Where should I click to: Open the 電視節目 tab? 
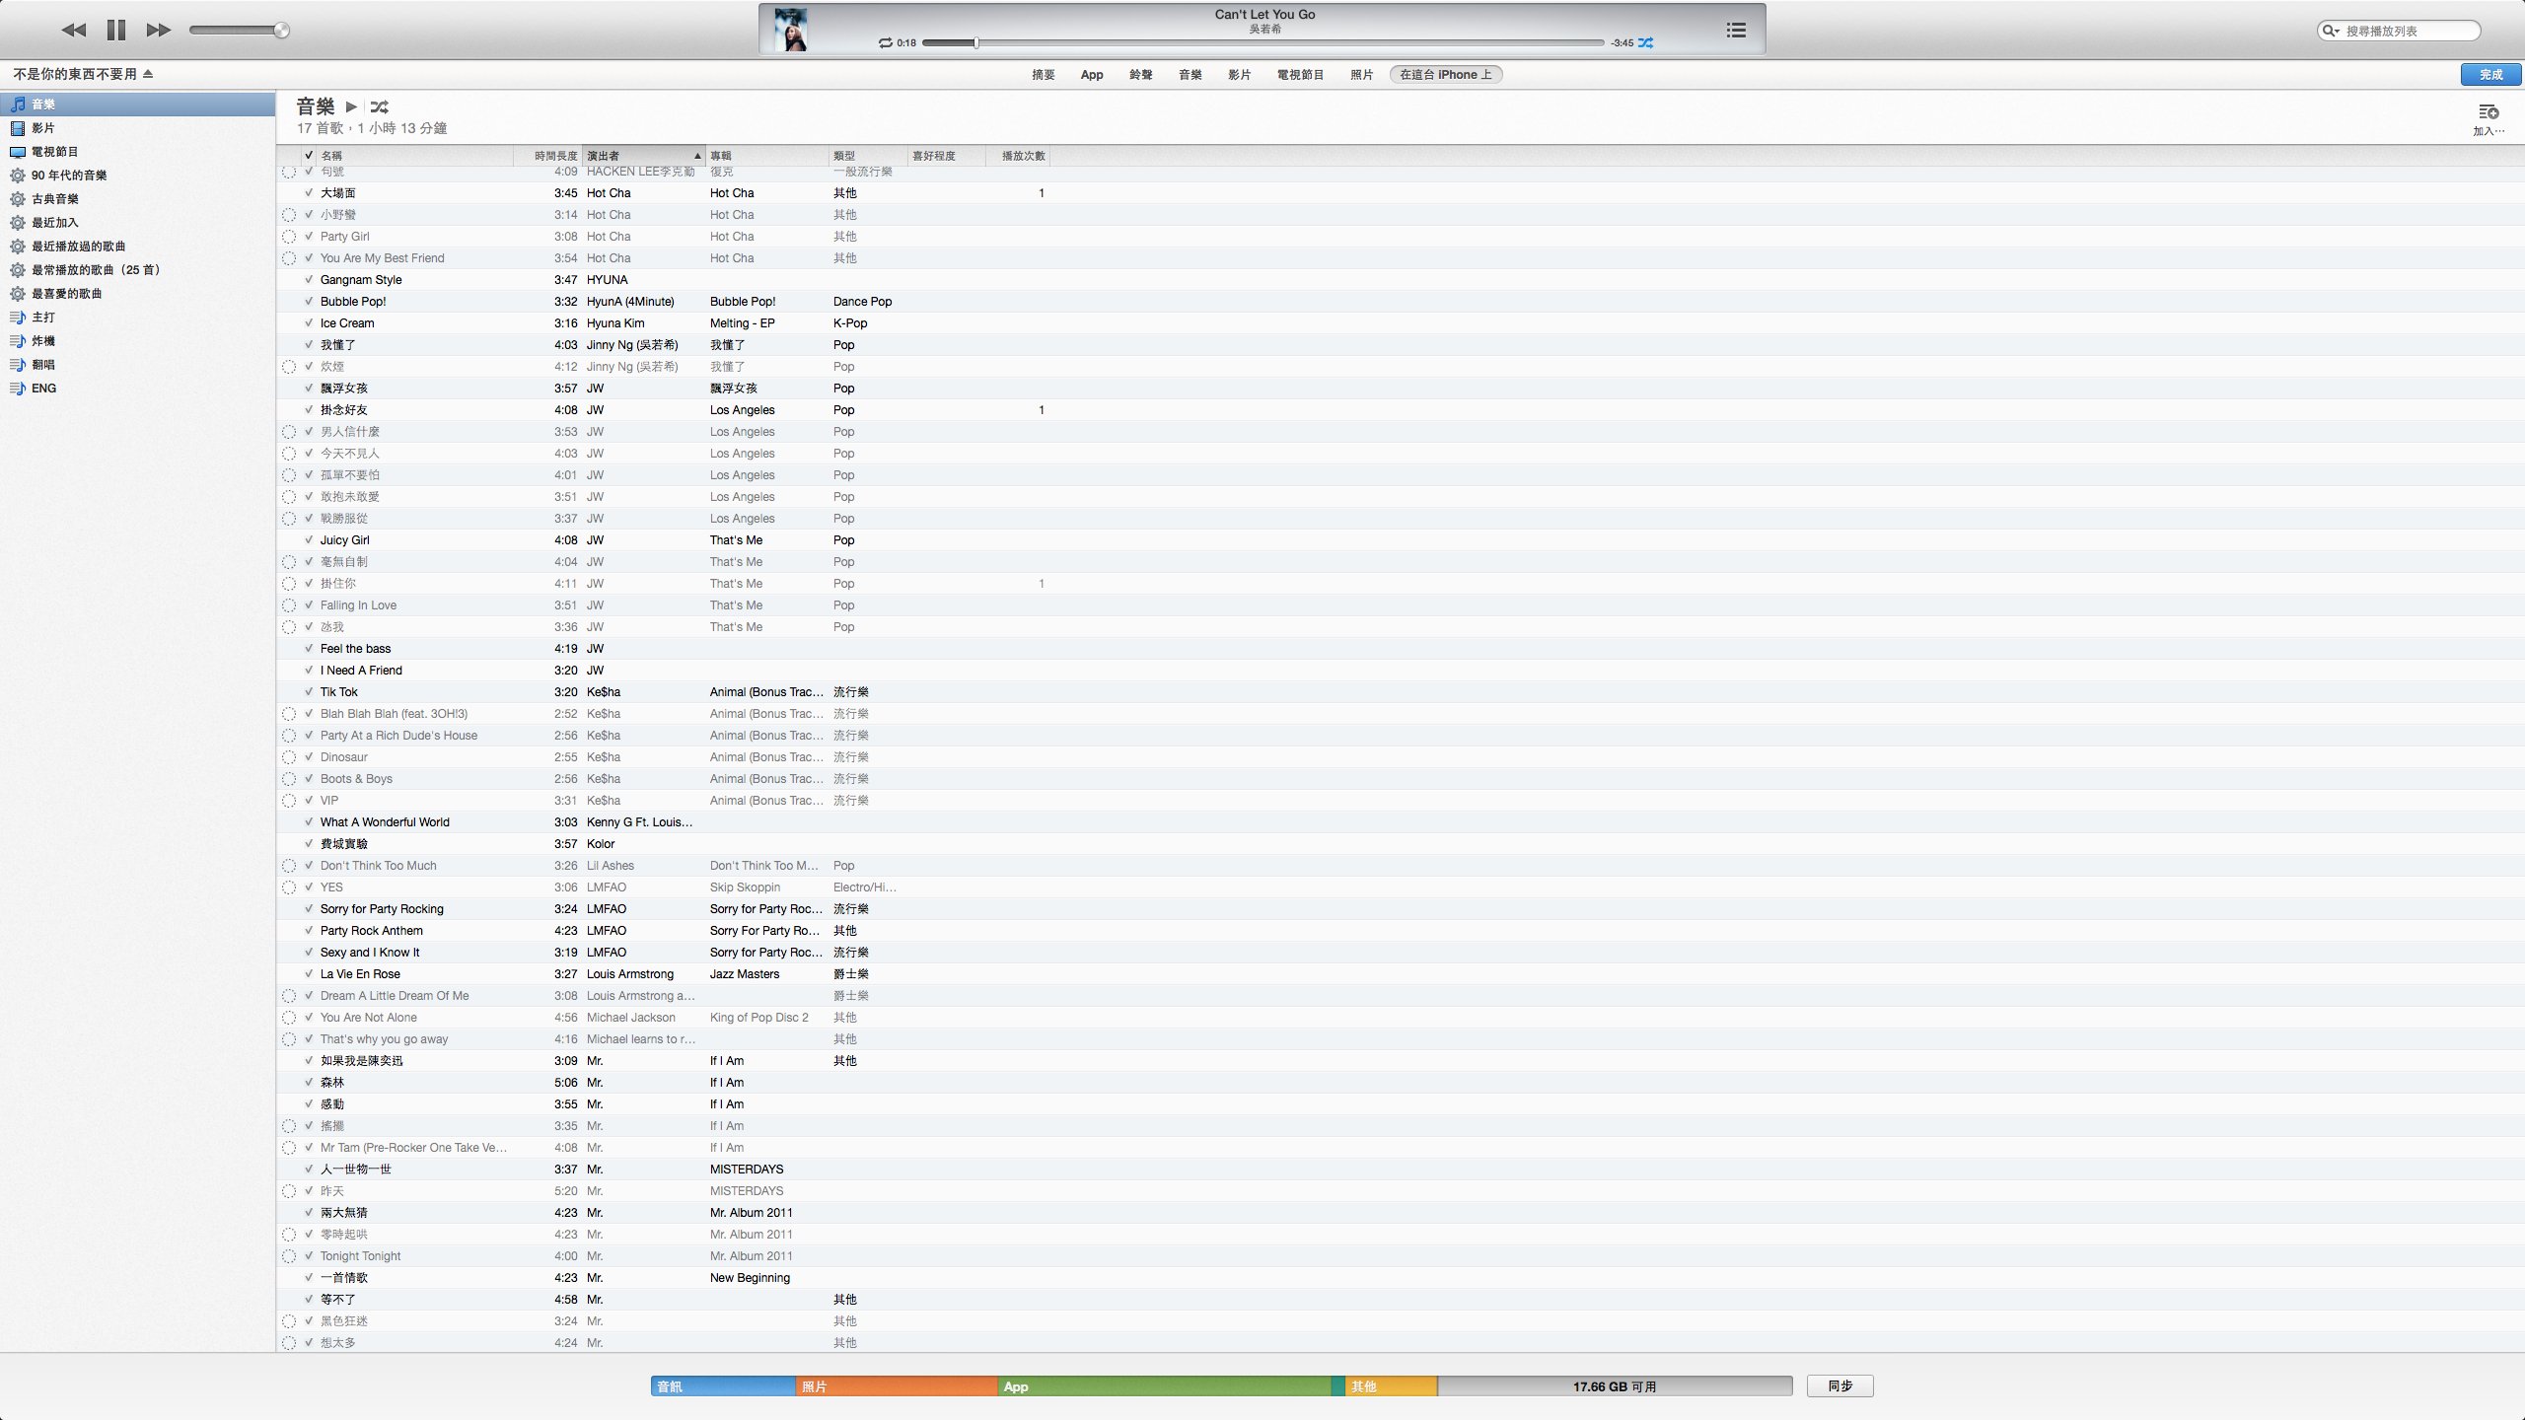pos(1300,75)
